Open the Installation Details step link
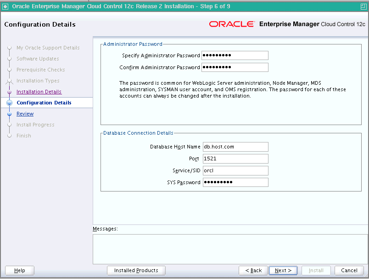This screenshot has width=369, height=279. click(x=39, y=92)
